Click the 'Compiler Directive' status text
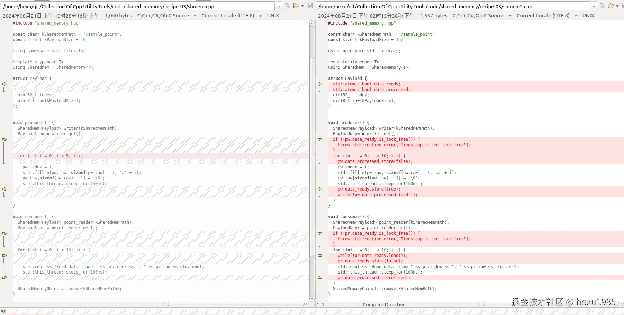Image resolution: width=624 pixels, height=315 pixels. coord(384,305)
